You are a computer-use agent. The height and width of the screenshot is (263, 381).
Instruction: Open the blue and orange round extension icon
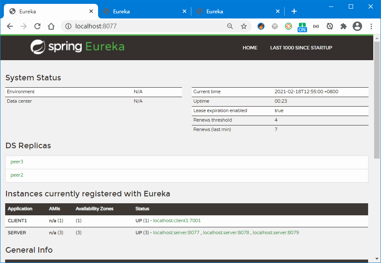click(261, 26)
